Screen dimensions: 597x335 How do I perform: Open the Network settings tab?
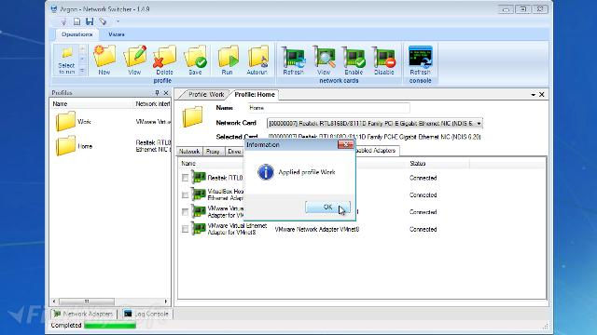189,151
